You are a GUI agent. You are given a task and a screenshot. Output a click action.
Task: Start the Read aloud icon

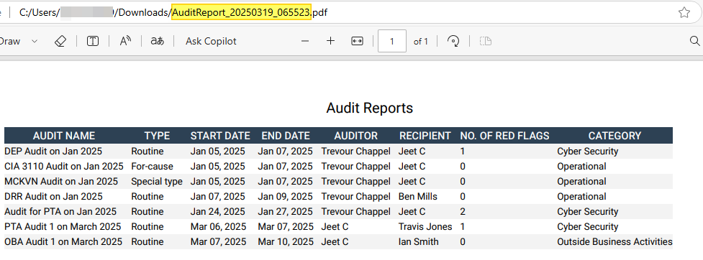pos(125,41)
